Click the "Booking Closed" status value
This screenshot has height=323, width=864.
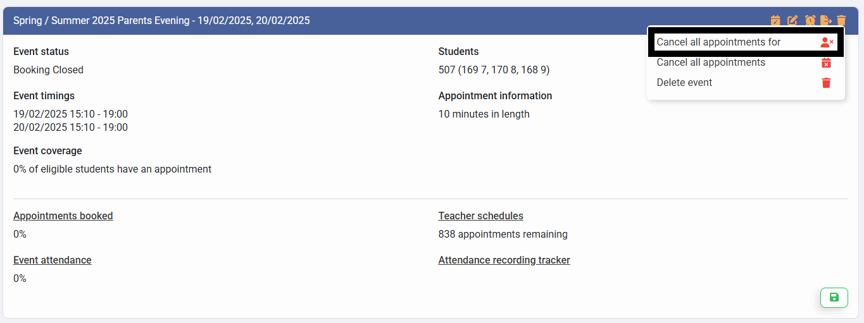tap(48, 70)
